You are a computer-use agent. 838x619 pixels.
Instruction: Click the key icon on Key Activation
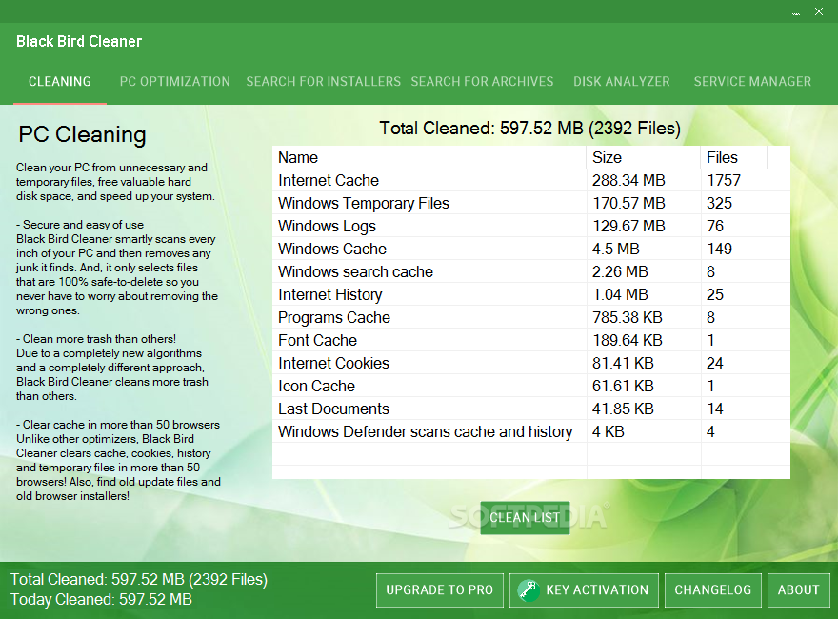click(x=528, y=590)
